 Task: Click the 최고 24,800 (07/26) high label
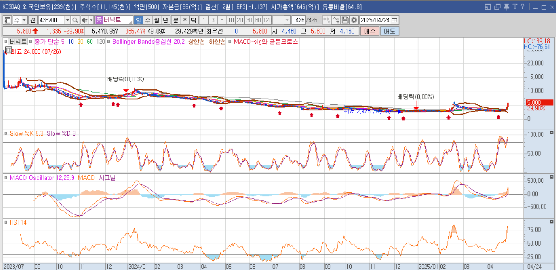pos(36,51)
